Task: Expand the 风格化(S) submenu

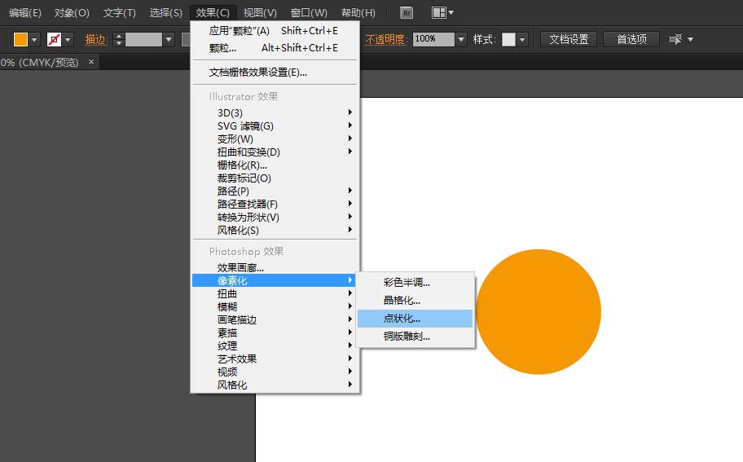Action: [x=275, y=231]
